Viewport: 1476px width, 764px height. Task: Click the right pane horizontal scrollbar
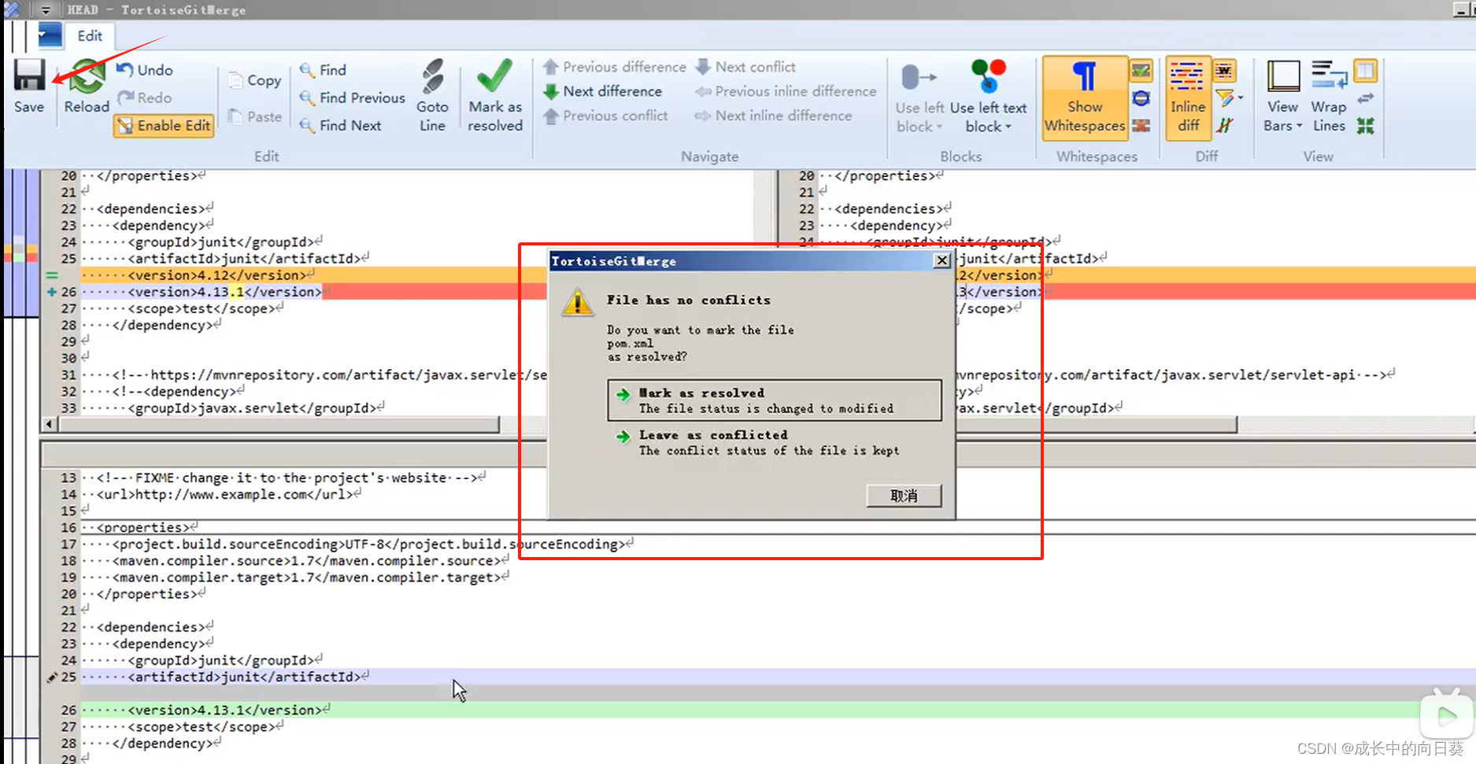1096,425
